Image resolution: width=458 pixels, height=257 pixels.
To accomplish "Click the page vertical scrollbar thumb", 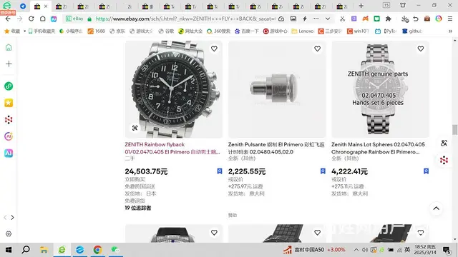I will 454,130.
